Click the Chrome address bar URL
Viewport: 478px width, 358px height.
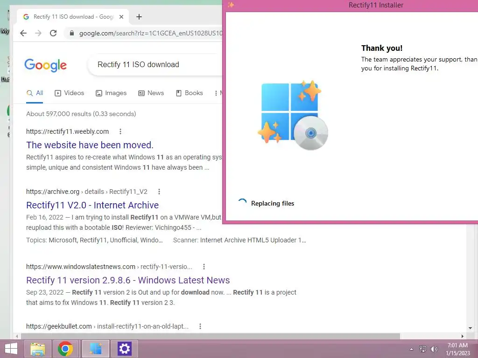click(x=151, y=33)
